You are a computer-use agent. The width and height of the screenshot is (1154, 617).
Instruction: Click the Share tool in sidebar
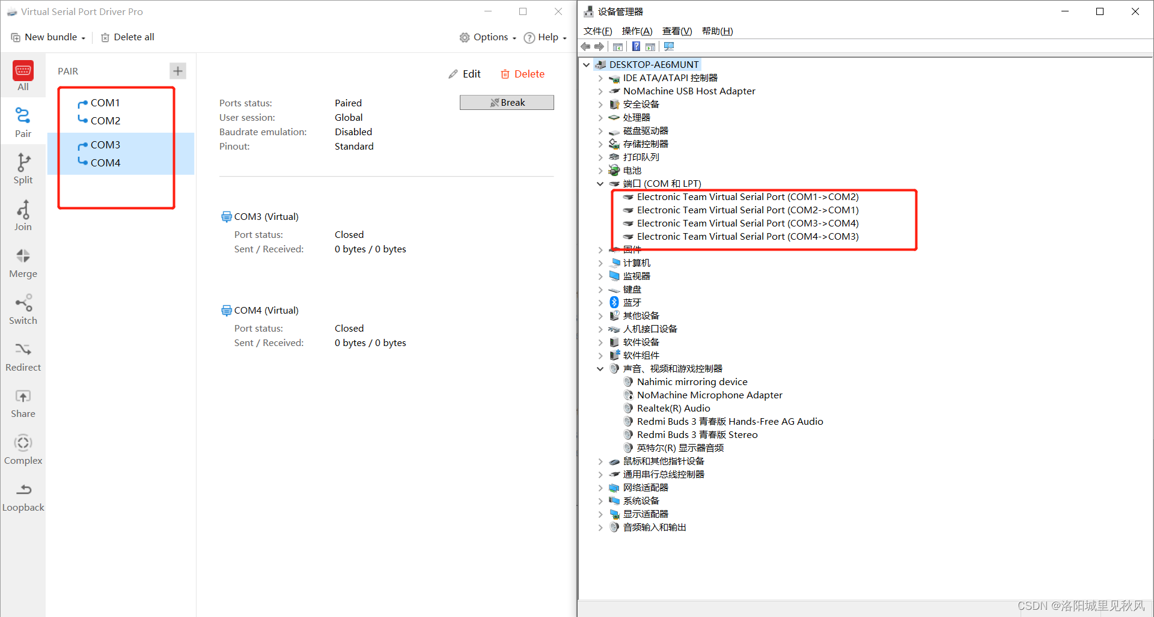23,404
